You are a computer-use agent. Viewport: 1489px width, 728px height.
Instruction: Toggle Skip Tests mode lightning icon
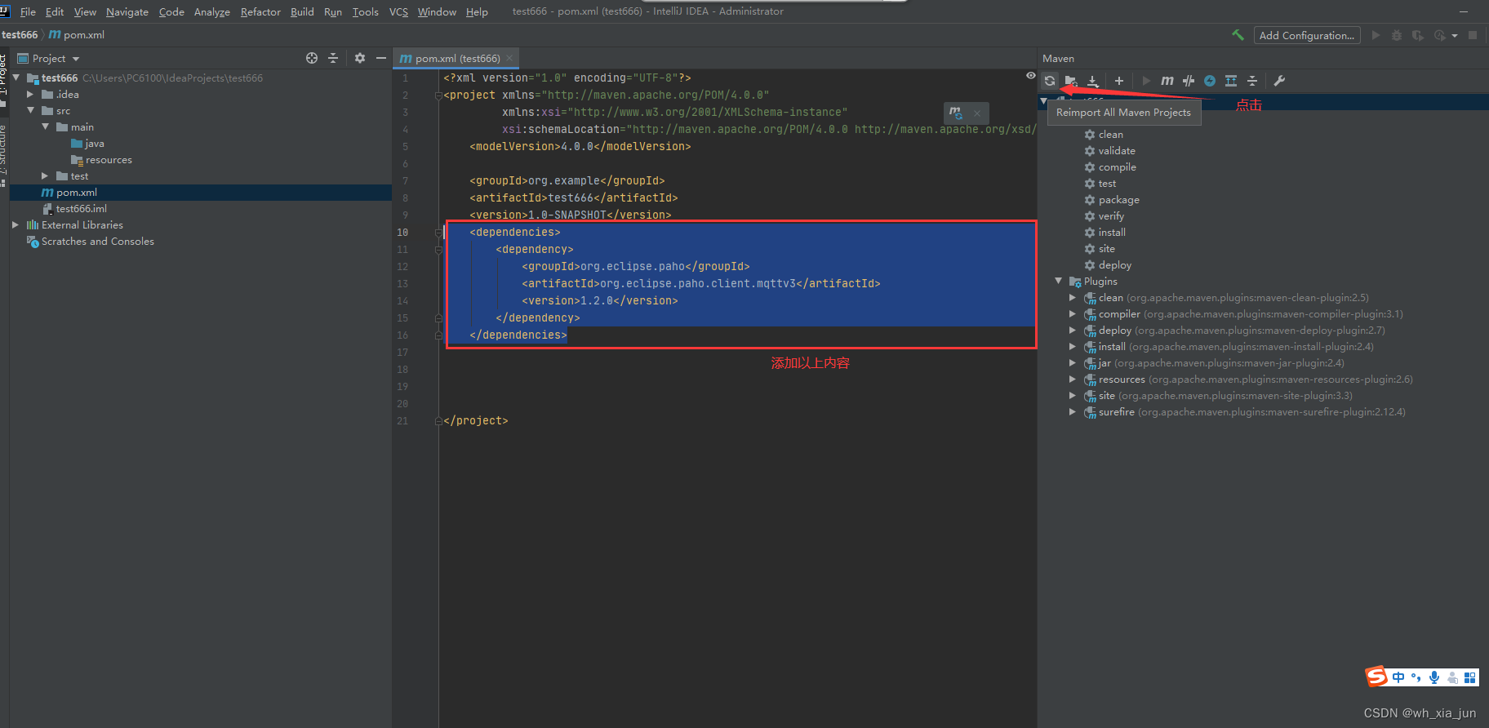click(1210, 81)
